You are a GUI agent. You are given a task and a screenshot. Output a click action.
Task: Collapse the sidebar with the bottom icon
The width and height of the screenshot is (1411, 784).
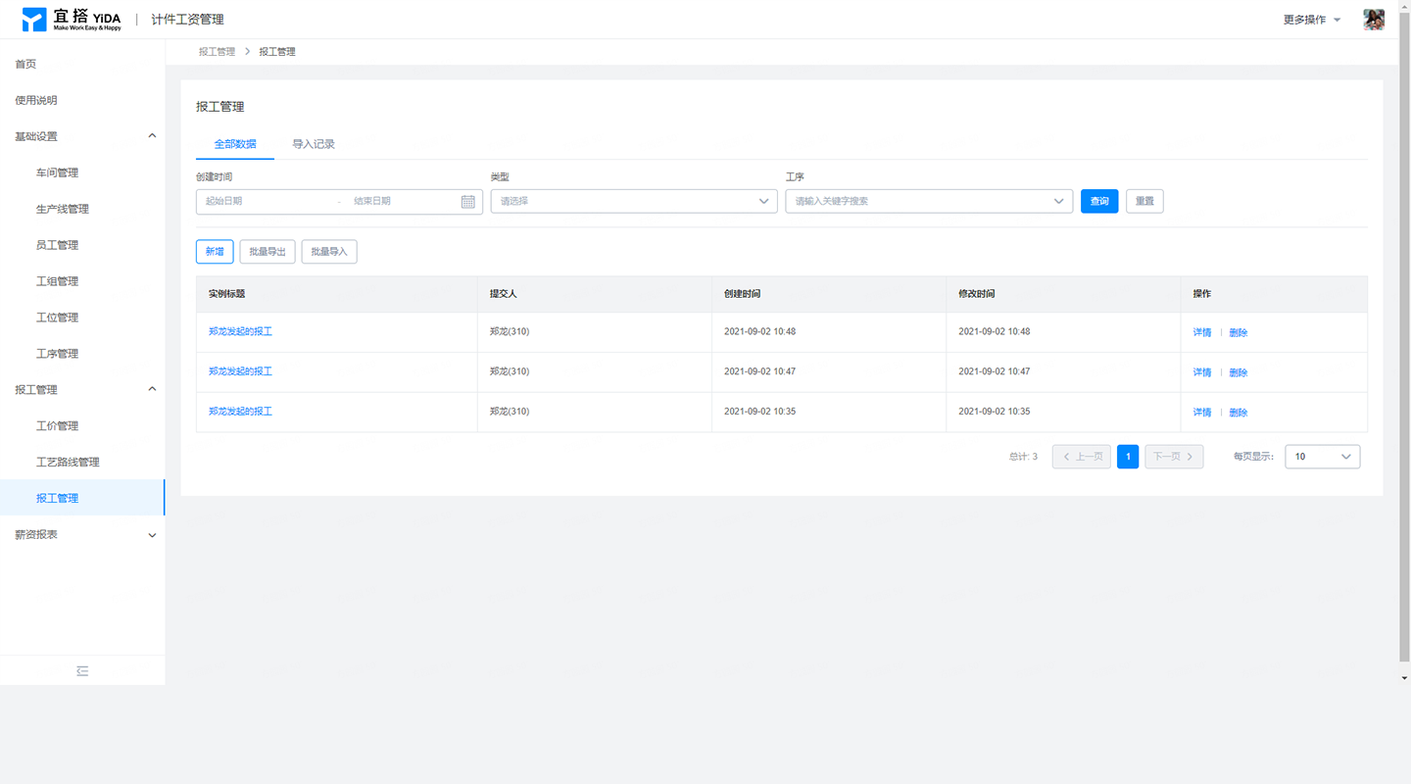point(82,670)
